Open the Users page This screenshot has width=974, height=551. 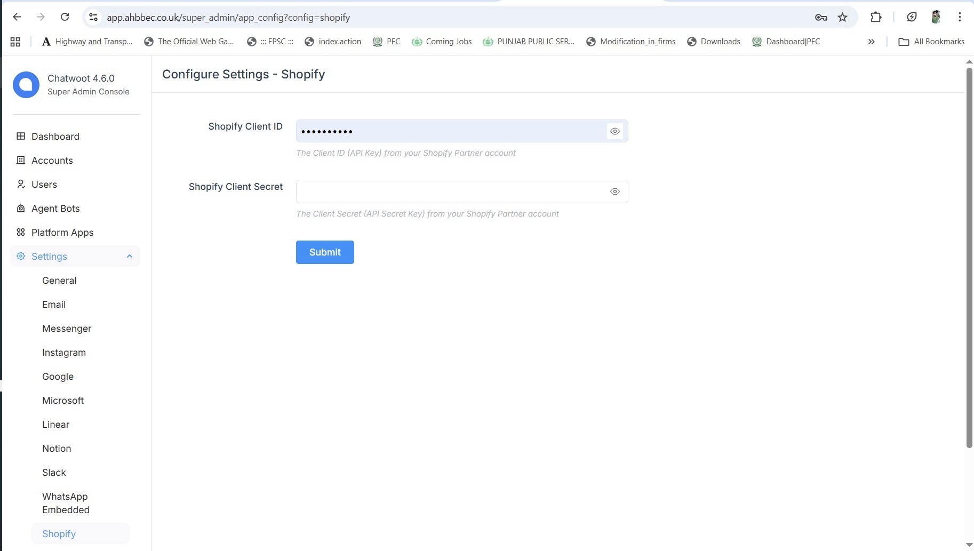tap(44, 185)
